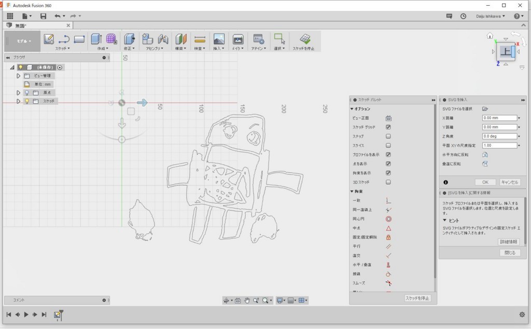This screenshot has height=329, width=531.
Task: Uncheck the プロファイルを表示 checkbox
Action: 388,155
